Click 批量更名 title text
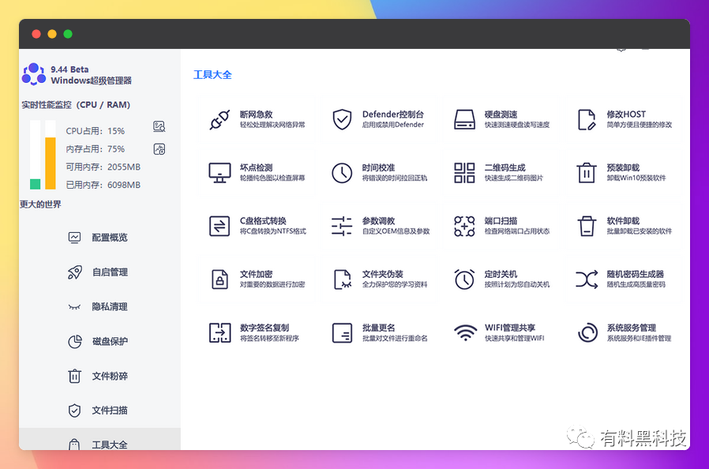The image size is (709, 469). [x=378, y=328]
